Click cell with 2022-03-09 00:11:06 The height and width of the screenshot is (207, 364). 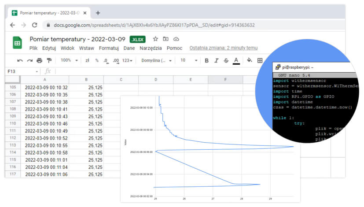tap(45, 174)
